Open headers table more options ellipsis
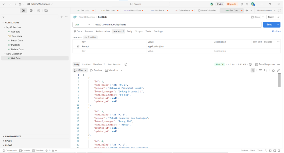This screenshot has height=153, width=284. click(278, 42)
